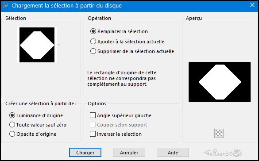Click the dialog title bar text
259x161 pixels.
click(66, 6)
